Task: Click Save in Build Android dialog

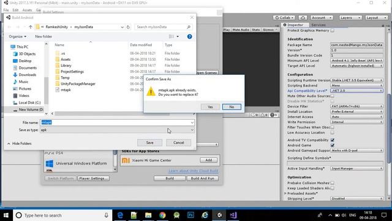Action: (149, 142)
